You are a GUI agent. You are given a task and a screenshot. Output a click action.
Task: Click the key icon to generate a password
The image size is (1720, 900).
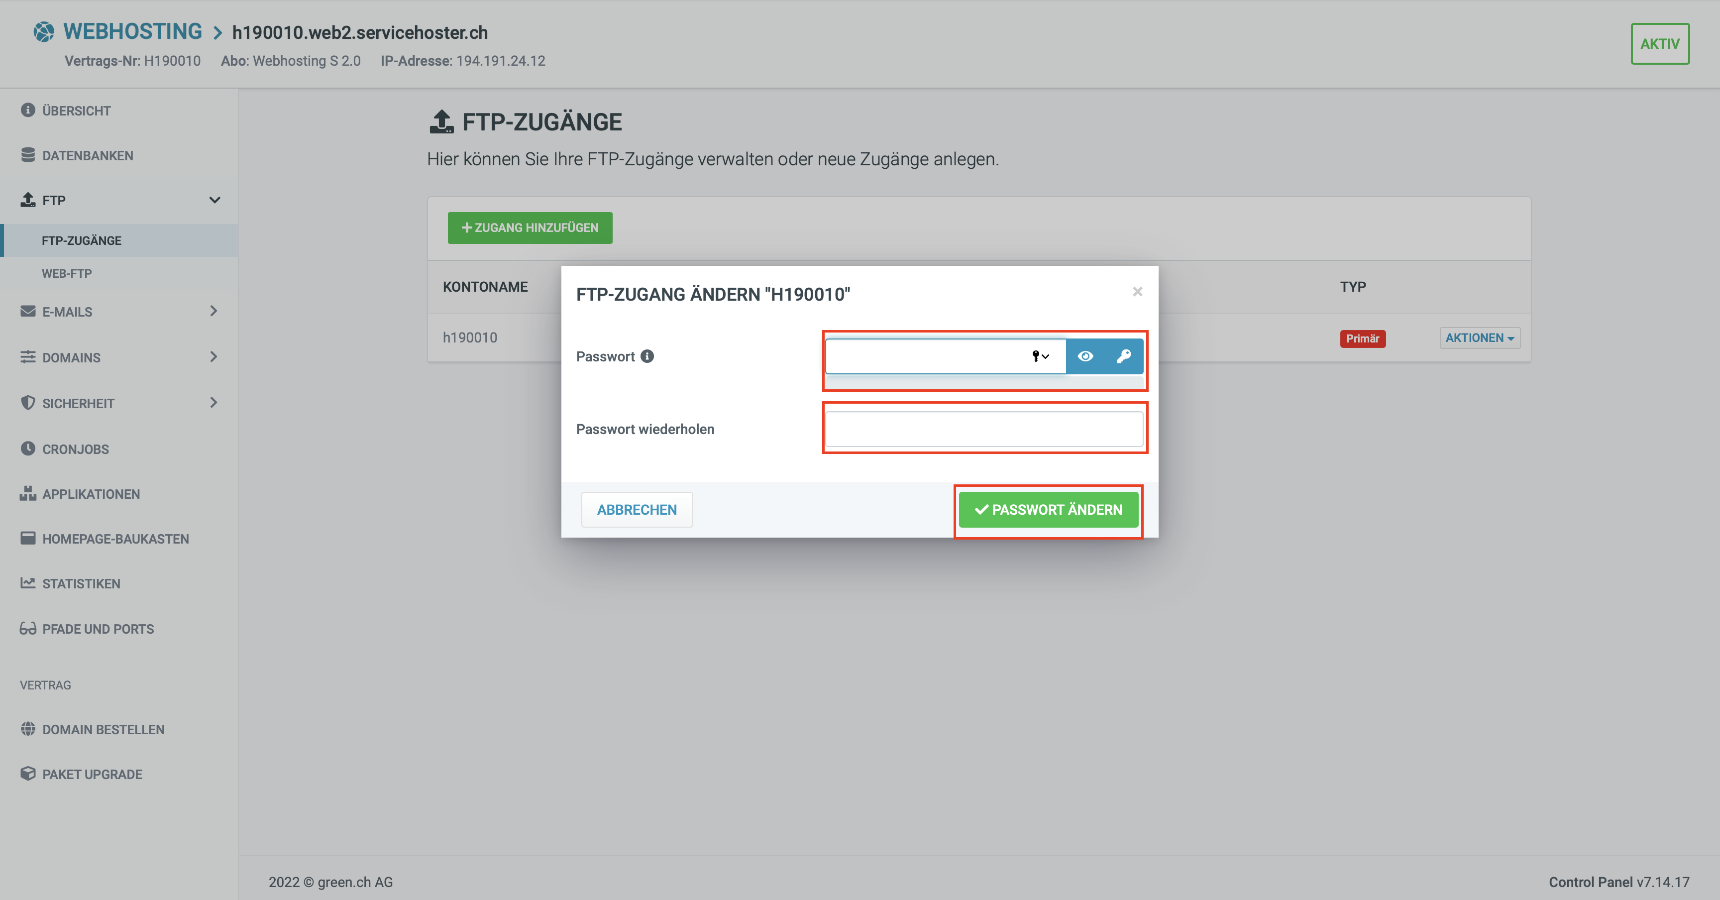[1126, 356]
